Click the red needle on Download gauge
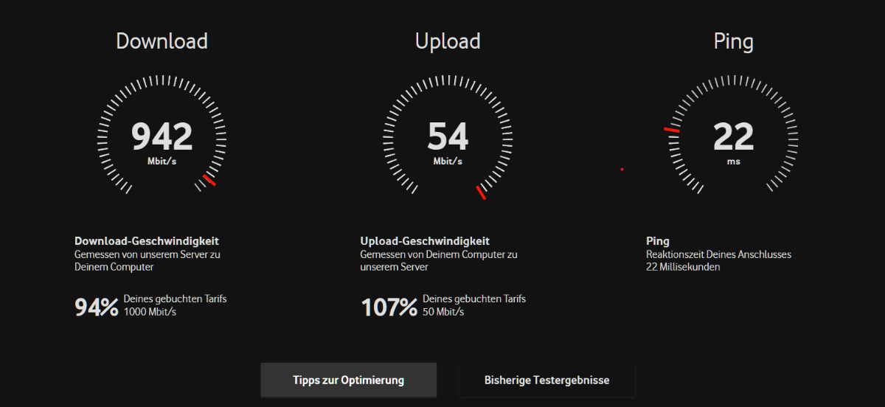 209,180
